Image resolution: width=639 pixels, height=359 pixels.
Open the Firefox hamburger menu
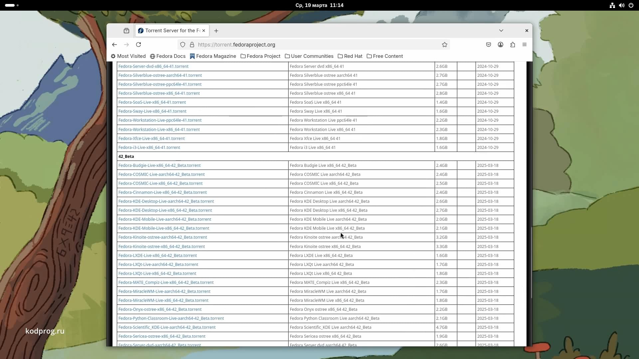pyautogui.click(x=525, y=45)
